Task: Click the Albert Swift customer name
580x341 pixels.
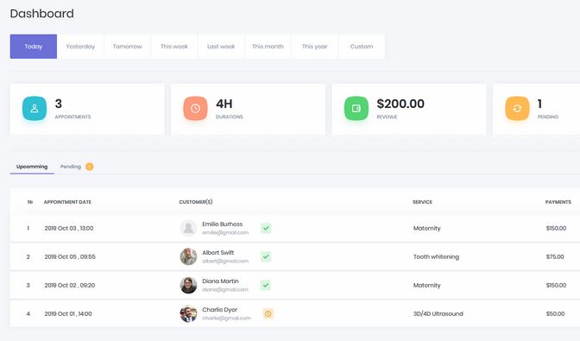Action: tap(217, 253)
